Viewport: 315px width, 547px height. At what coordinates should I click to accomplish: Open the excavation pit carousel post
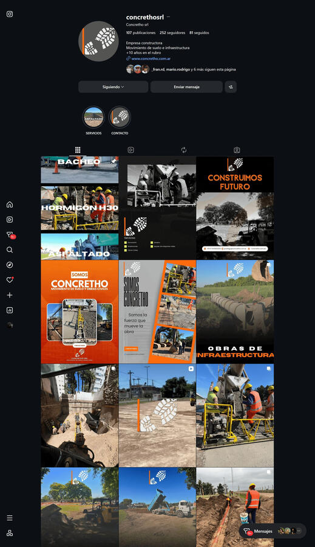tap(80, 416)
